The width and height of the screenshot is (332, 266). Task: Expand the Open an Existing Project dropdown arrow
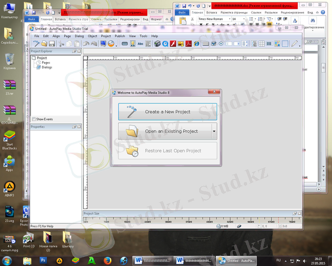pyautogui.click(x=214, y=132)
